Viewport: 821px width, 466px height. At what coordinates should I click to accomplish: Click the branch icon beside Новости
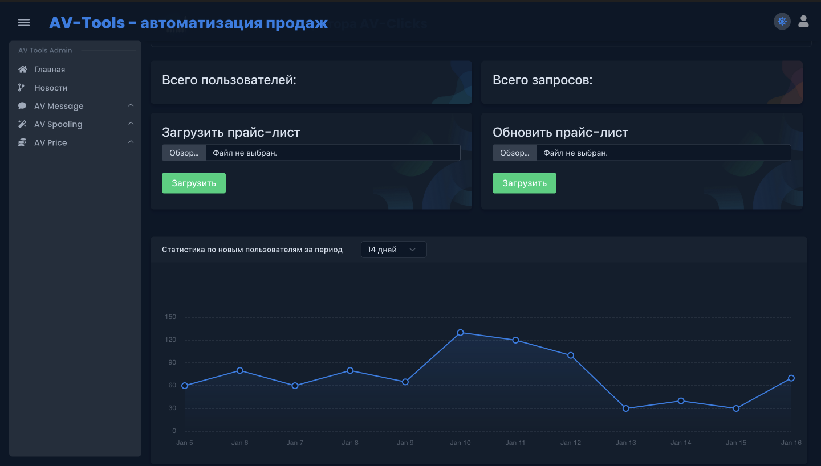[22, 87]
